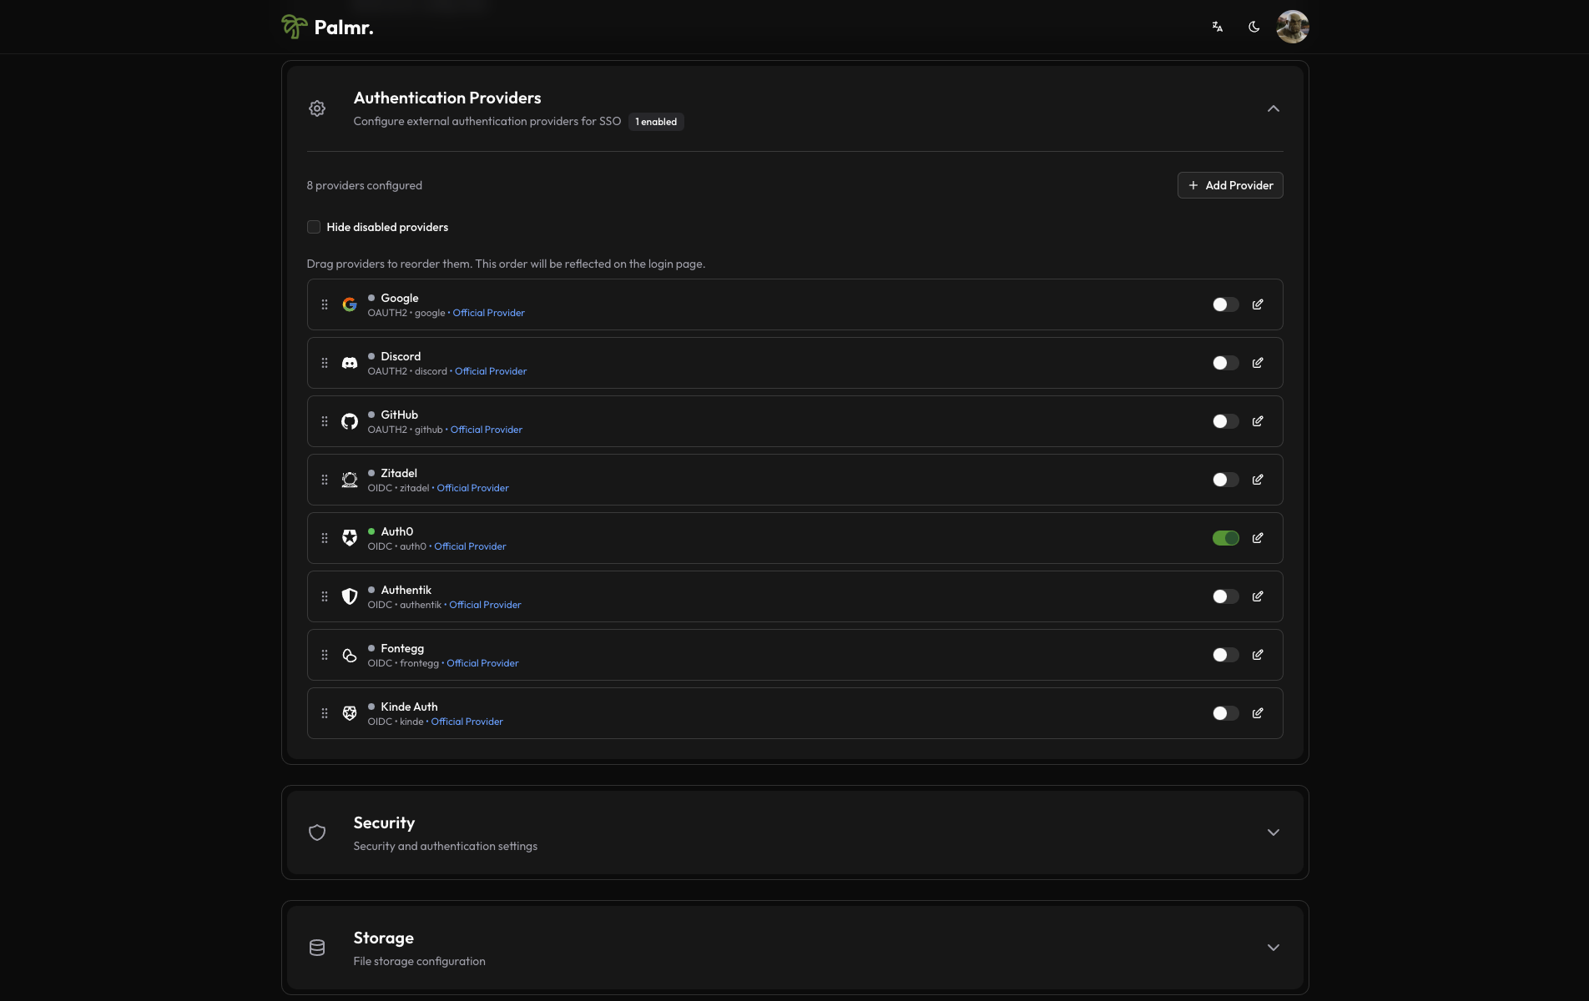The width and height of the screenshot is (1589, 1001).
Task: Click the Storage database icon
Action: 317,948
